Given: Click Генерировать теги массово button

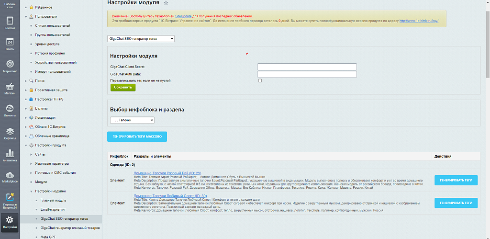Looking at the screenshot, I should click(x=137, y=137).
